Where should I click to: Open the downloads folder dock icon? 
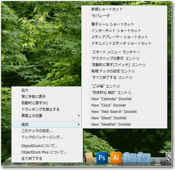coord(144,158)
